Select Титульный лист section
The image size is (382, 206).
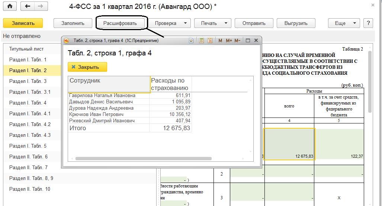click(26, 49)
